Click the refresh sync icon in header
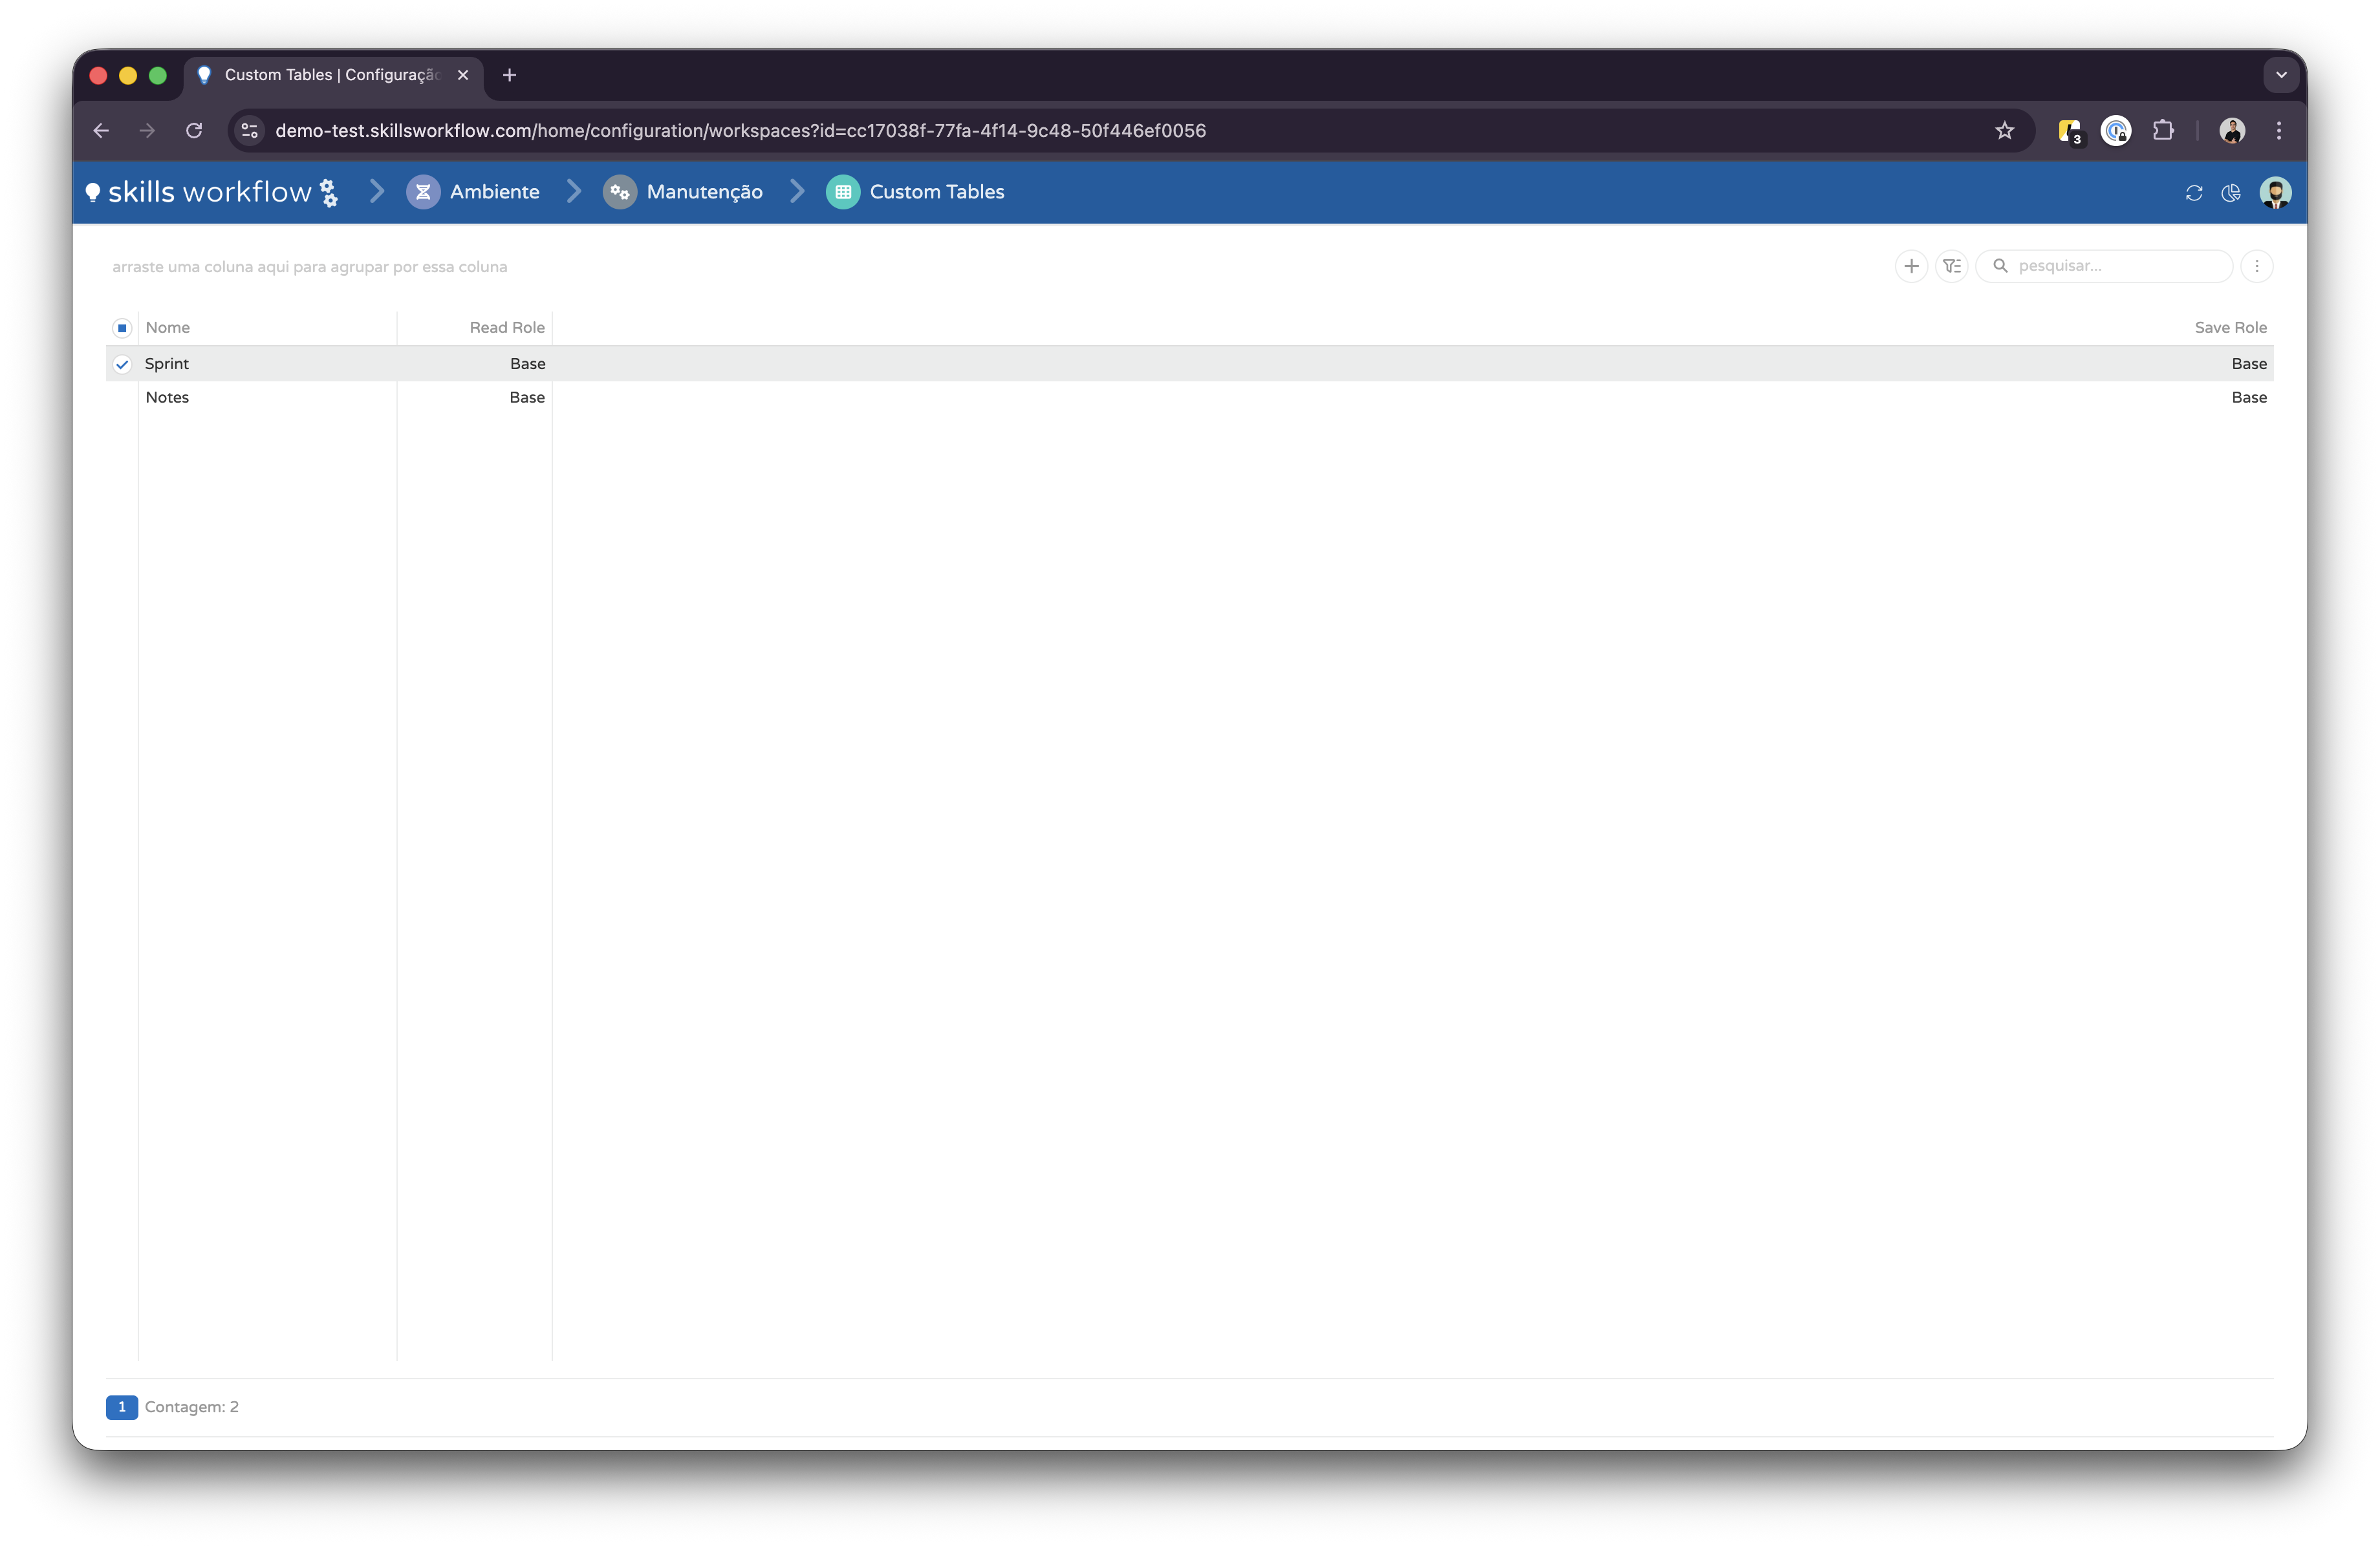2380x1546 pixels. click(x=2194, y=193)
